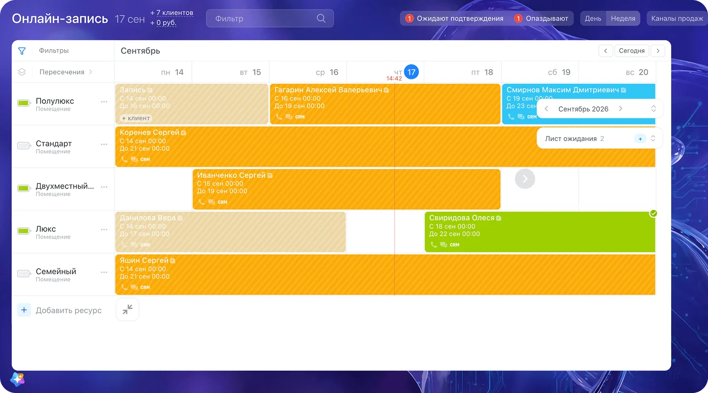Open the Сентябрь 2026 month picker arrows

point(653,109)
